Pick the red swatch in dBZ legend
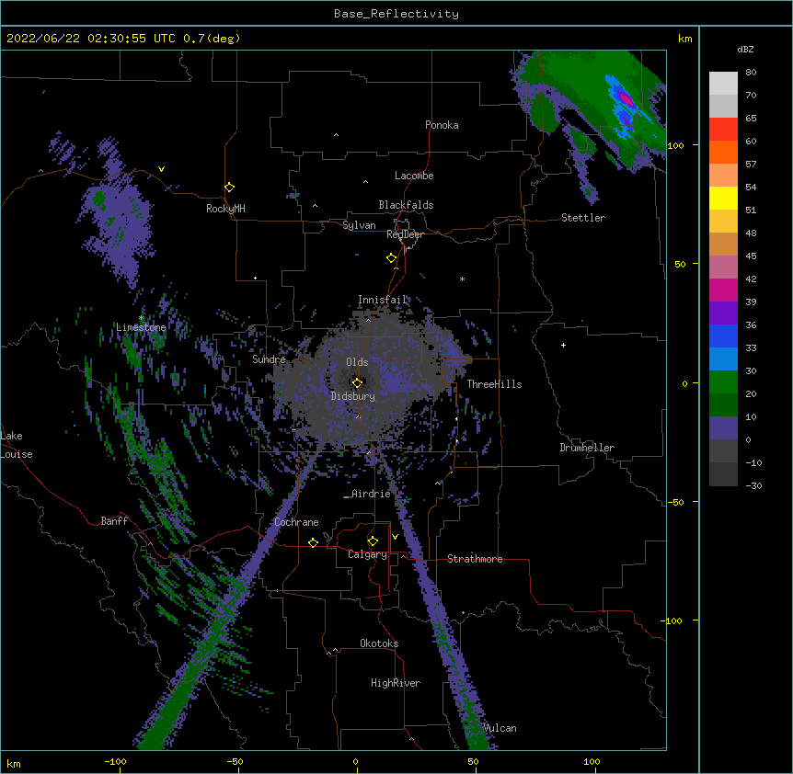 pyautogui.click(x=723, y=129)
